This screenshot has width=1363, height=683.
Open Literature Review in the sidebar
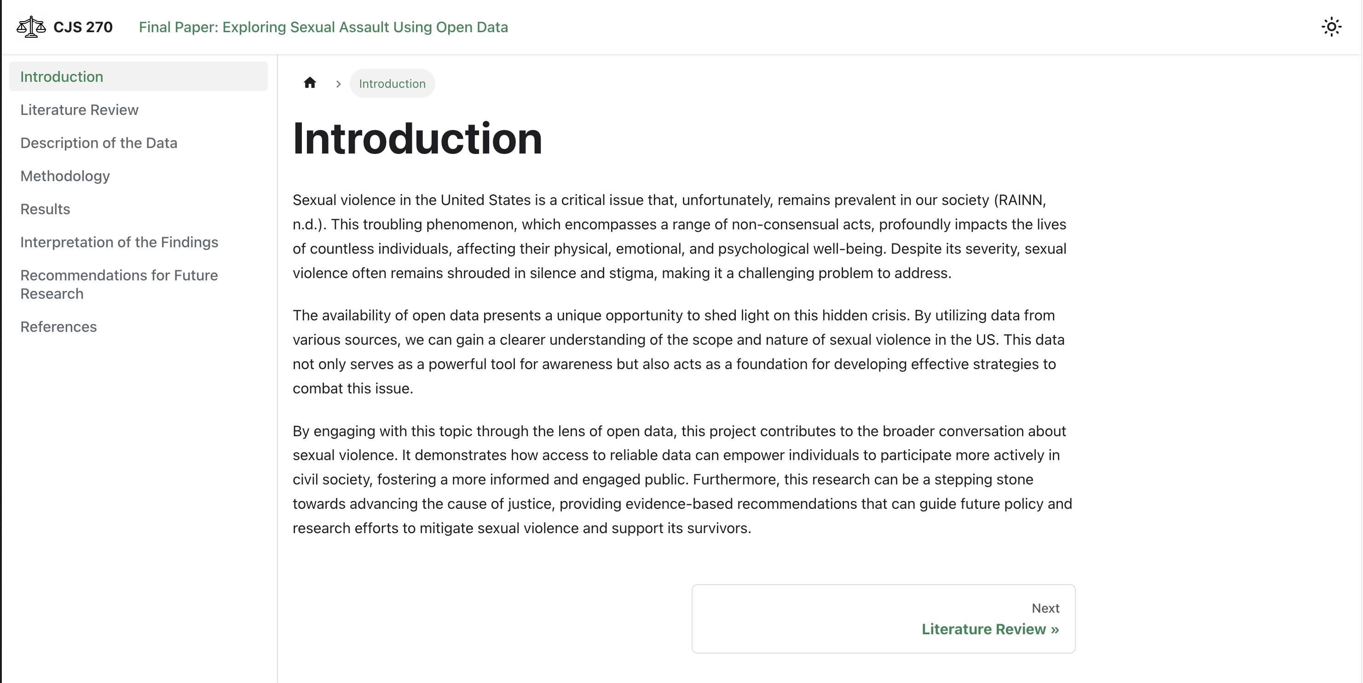(x=139, y=110)
